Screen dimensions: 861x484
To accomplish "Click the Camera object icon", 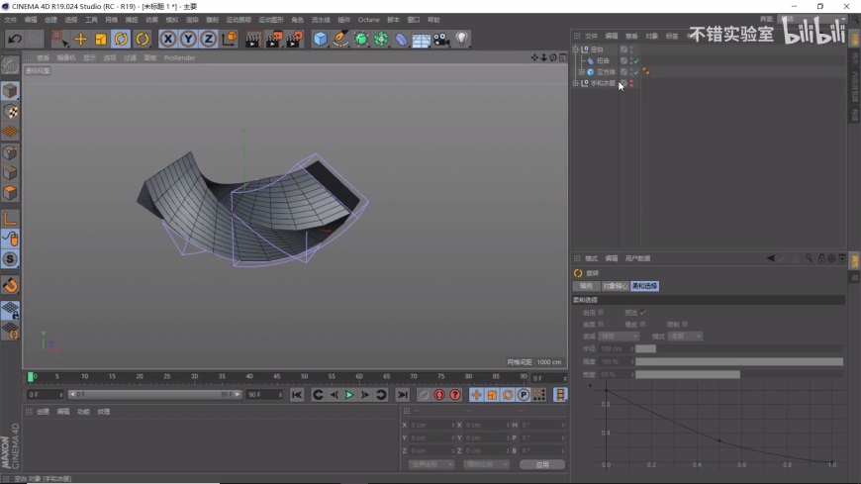I will click(441, 40).
